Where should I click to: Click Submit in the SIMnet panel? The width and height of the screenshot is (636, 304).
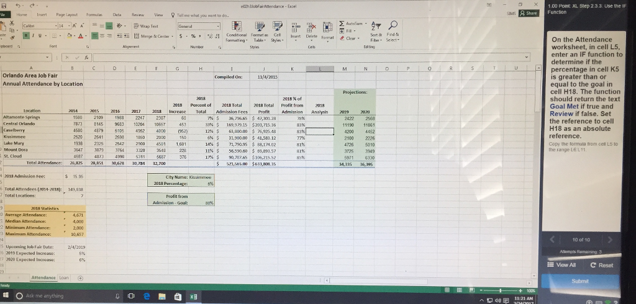580,281
